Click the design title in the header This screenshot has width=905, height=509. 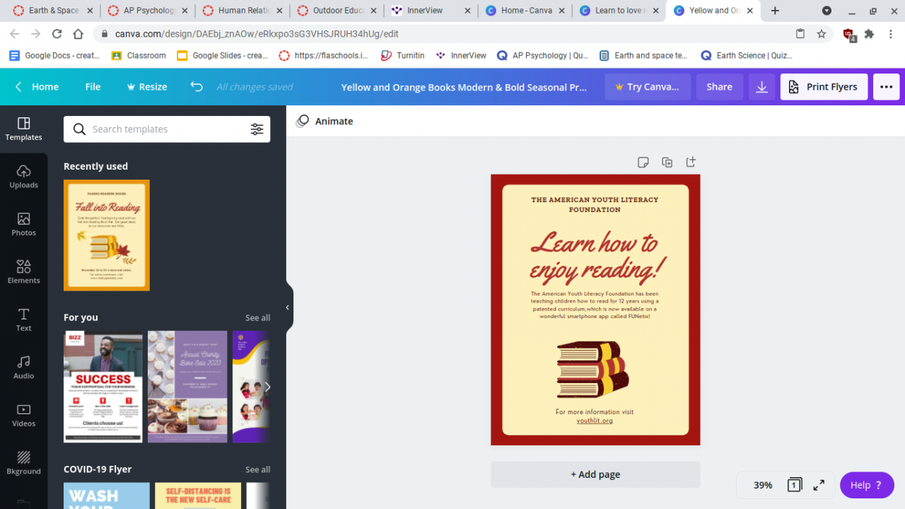tap(464, 87)
